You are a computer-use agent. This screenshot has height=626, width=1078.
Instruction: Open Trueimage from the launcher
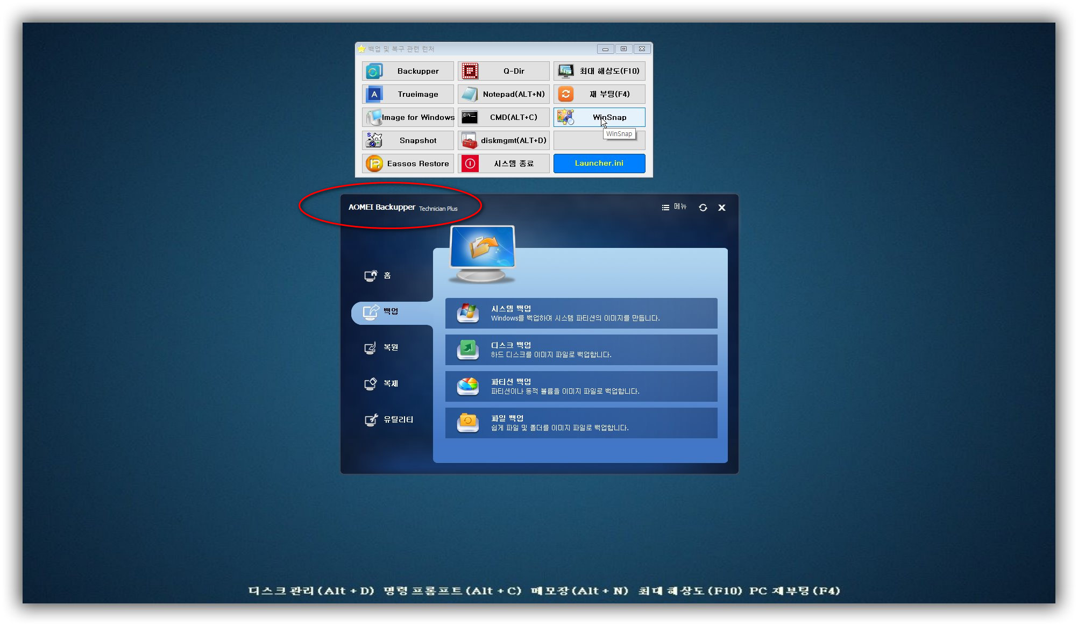pyautogui.click(x=408, y=94)
